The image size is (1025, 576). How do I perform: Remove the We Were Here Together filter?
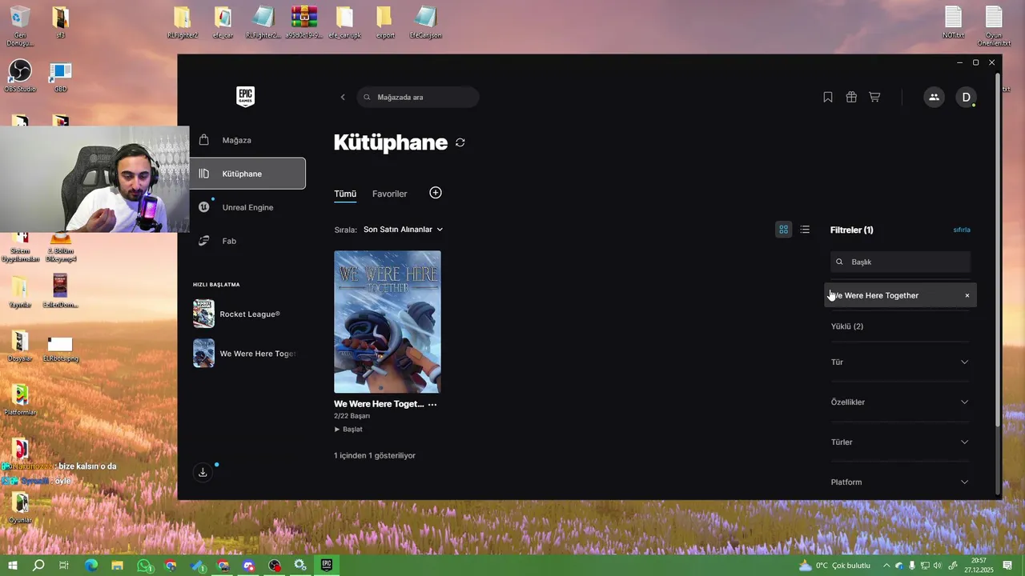(x=967, y=295)
